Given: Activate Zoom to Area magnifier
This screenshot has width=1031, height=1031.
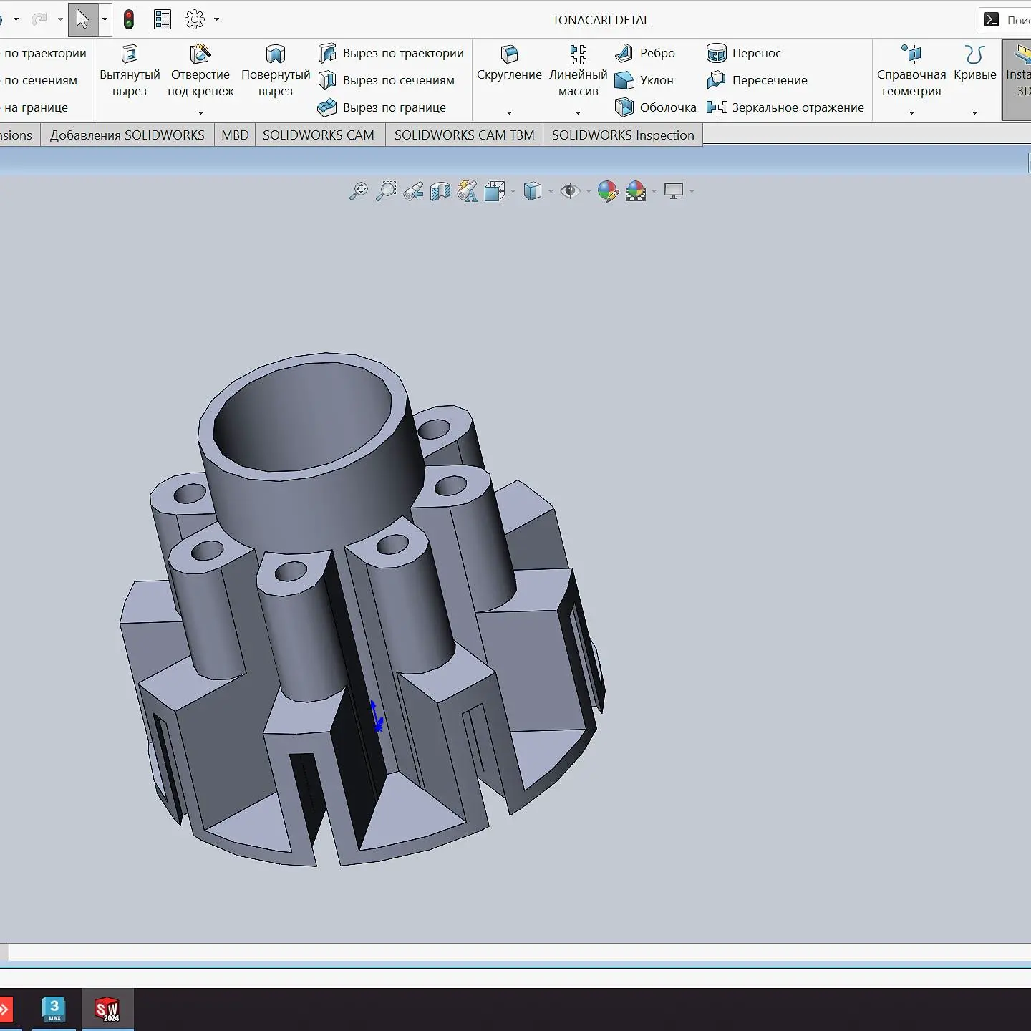Looking at the screenshot, I should point(386,191).
